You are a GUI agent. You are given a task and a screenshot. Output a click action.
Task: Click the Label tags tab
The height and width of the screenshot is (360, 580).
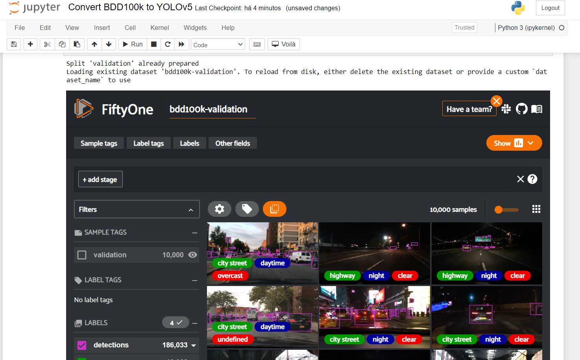(x=148, y=143)
